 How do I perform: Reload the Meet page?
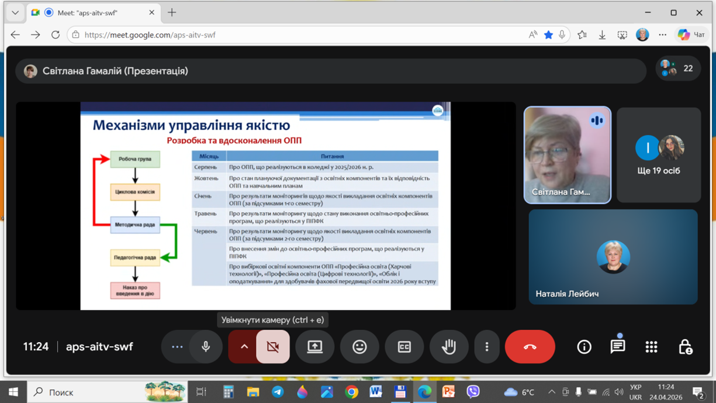[x=56, y=35]
